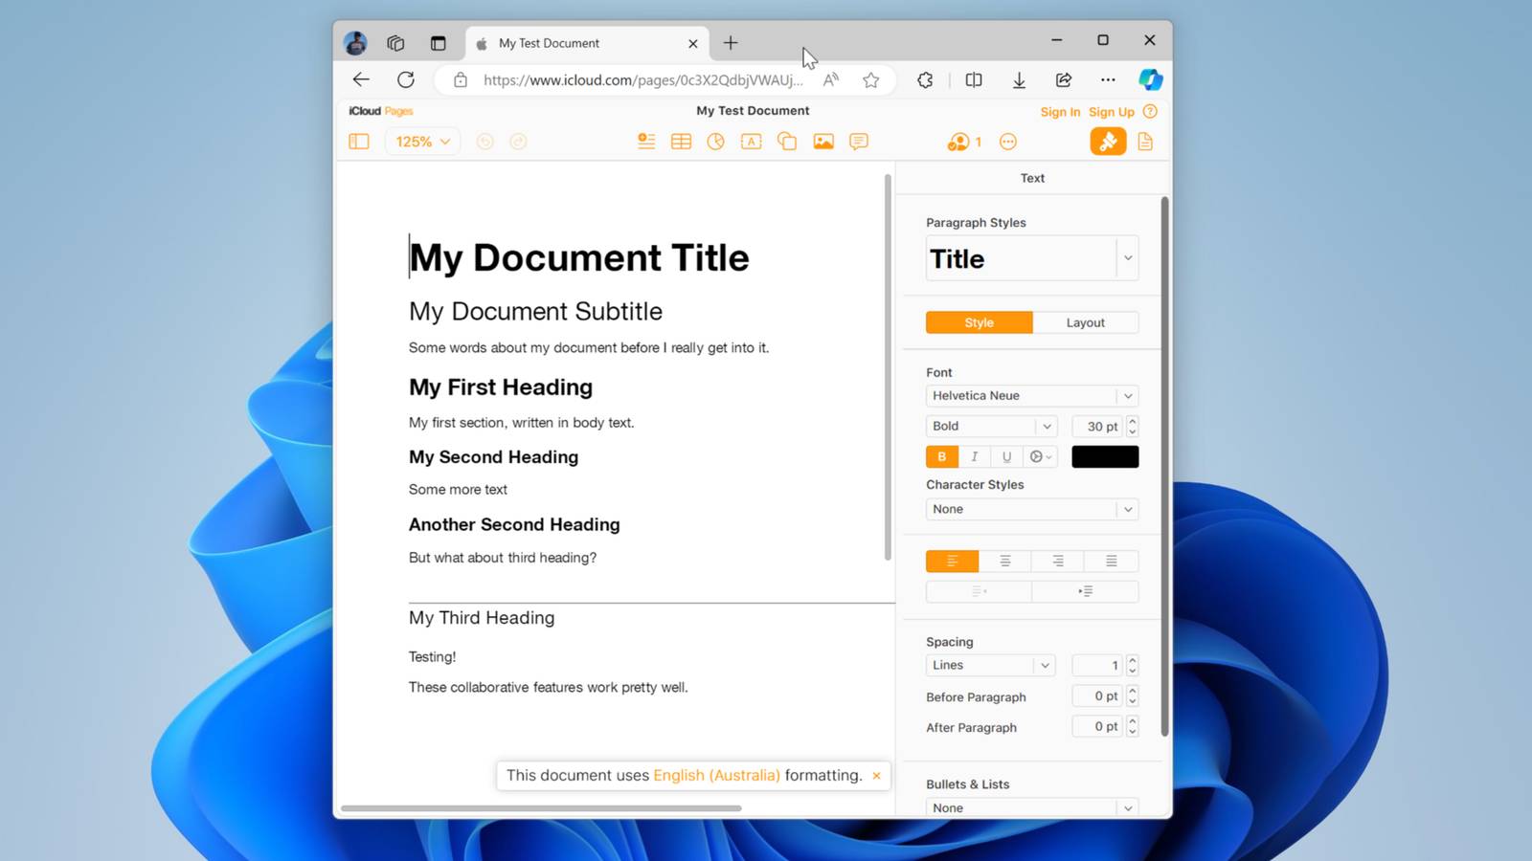Select the Style tab
The height and width of the screenshot is (861, 1532).
tap(979, 323)
